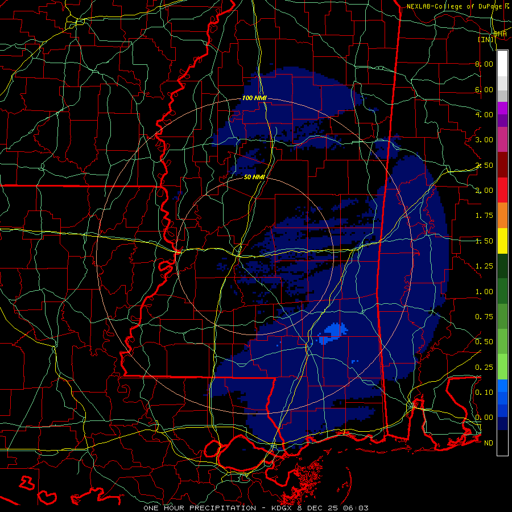Click the white swatch at top of legend

502,64
